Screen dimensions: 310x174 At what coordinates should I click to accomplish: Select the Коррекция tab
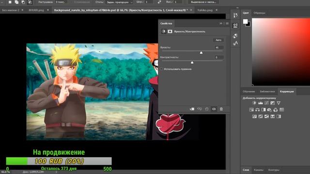(x=287, y=91)
